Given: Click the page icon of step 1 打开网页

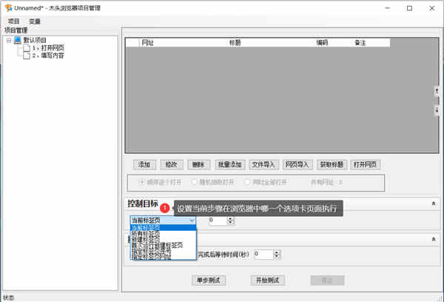Looking at the screenshot, I should (27, 48).
